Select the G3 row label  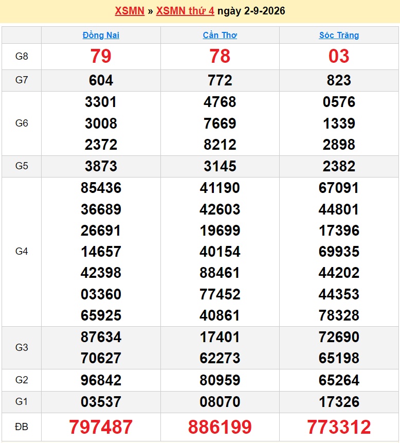coord(22,347)
